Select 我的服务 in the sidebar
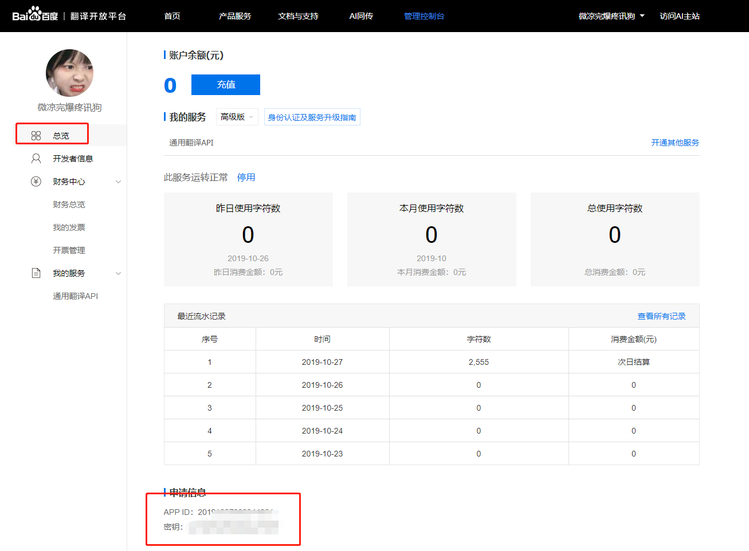749x551 pixels. coord(69,273)
